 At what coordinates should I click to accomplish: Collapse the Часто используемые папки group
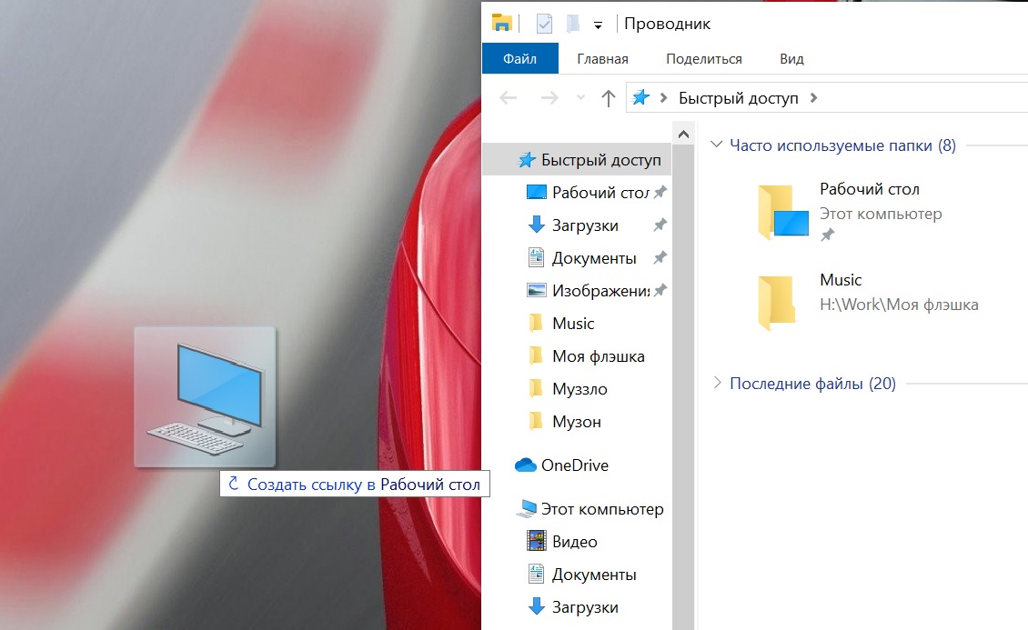pyautogui.click(x=717, y=144)
